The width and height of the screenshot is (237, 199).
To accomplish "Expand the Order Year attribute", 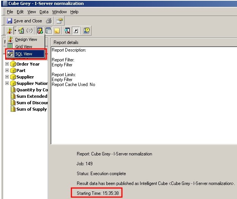I will (7, 64).
